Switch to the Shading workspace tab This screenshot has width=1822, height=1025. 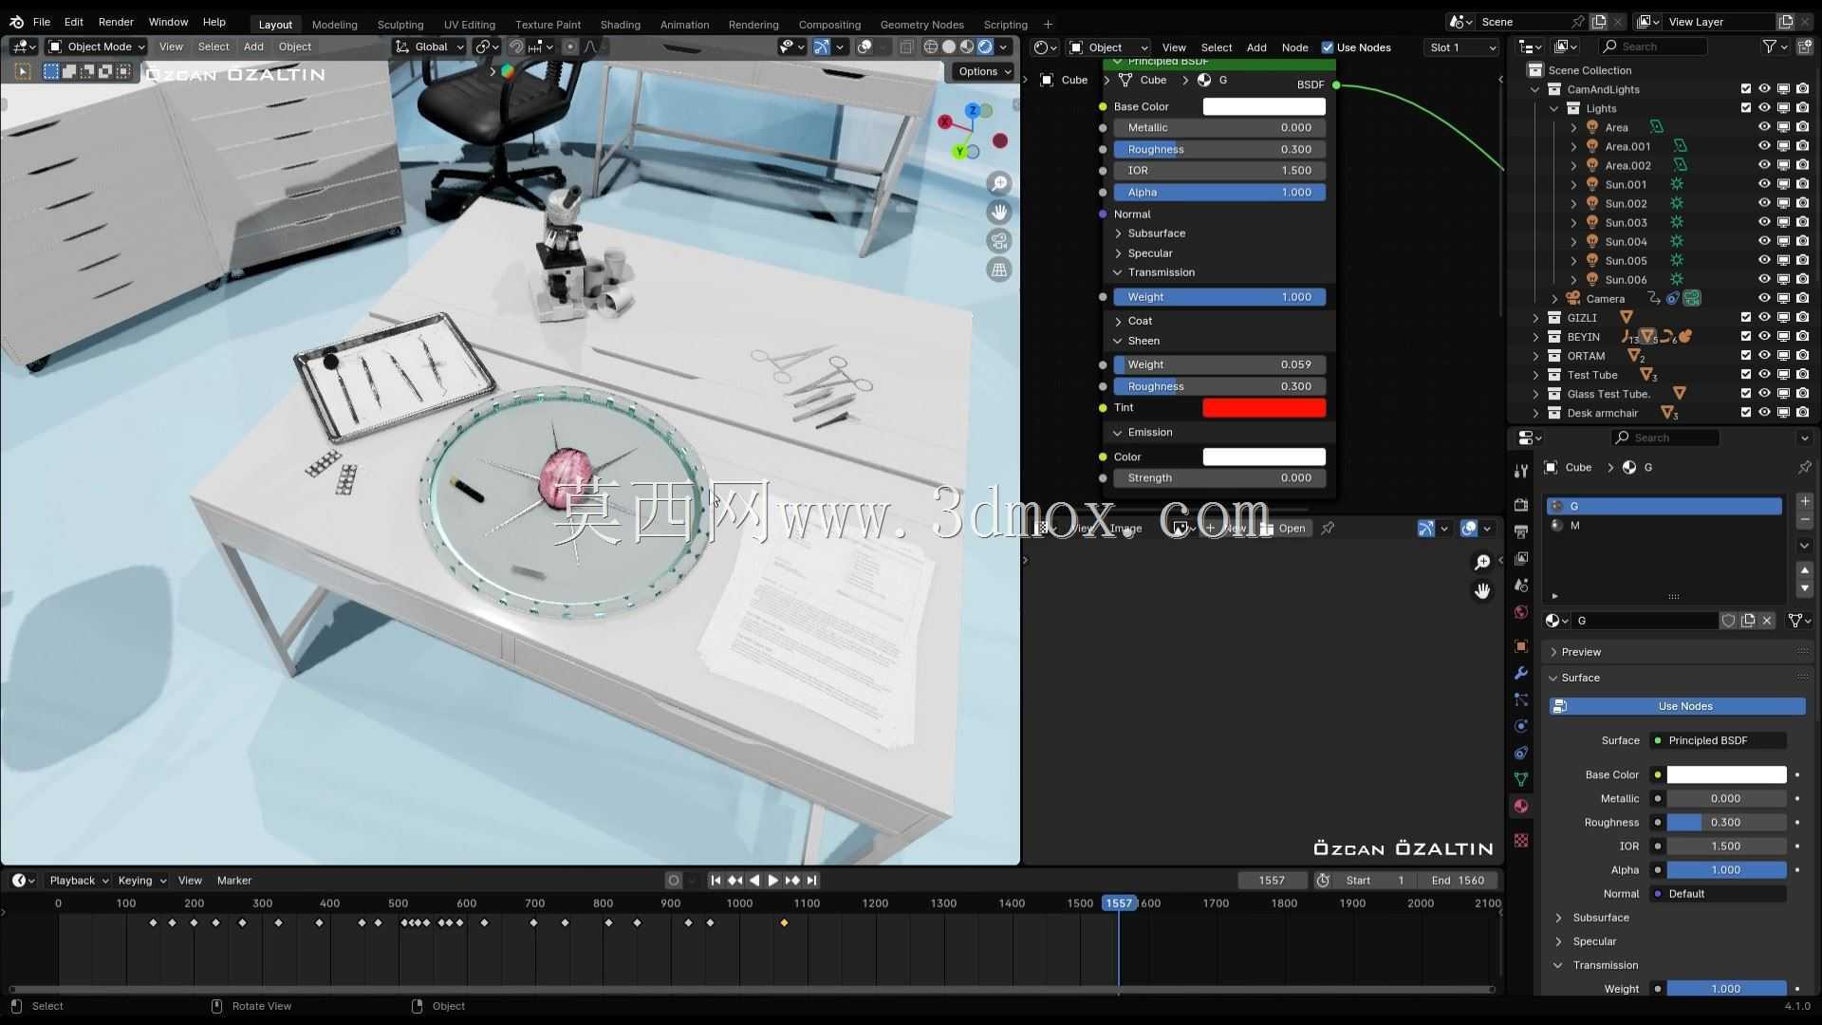(620, 25)
